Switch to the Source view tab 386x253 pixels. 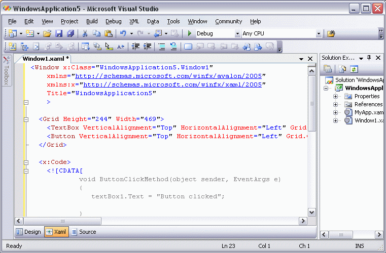tap(84, 232)
